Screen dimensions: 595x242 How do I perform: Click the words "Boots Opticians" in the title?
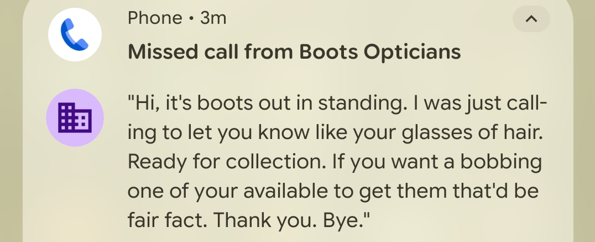click(380, 52)
